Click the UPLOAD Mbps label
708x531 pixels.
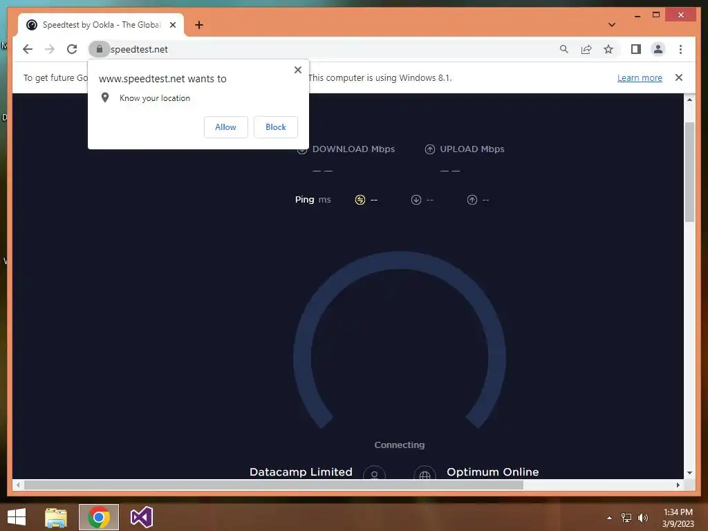tap(472, 149)
